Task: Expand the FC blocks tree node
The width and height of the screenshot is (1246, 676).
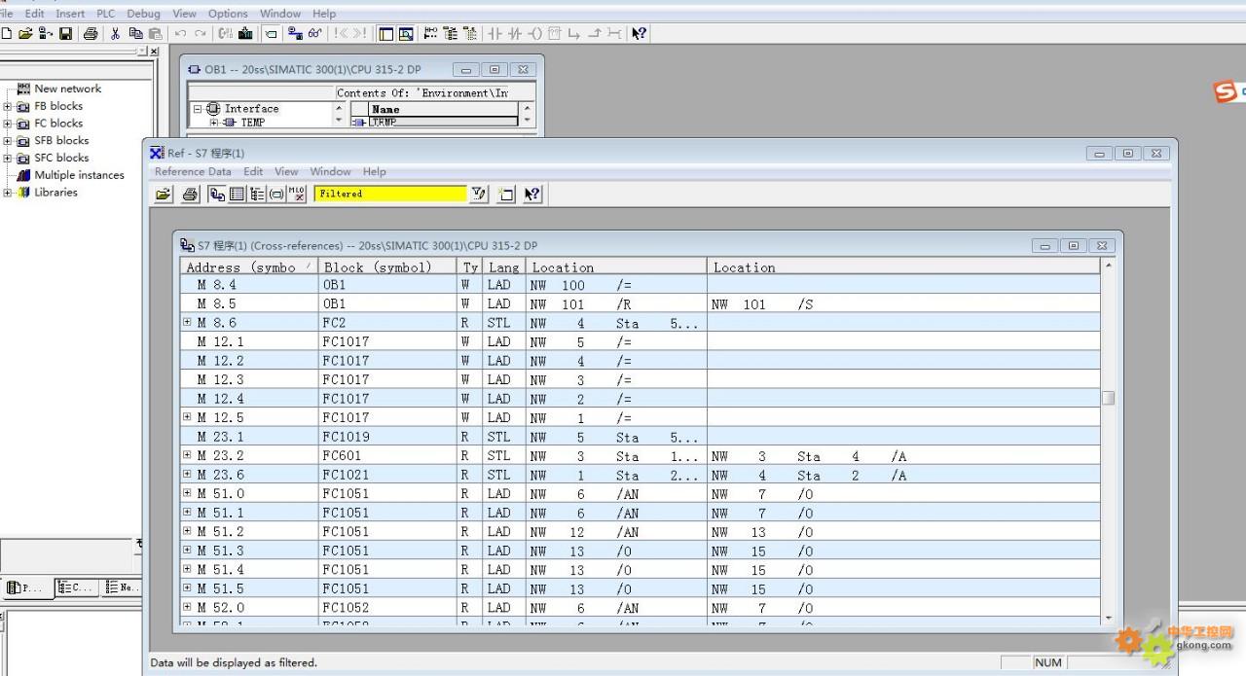Action: pyautogui.click(x=8, y=124)
